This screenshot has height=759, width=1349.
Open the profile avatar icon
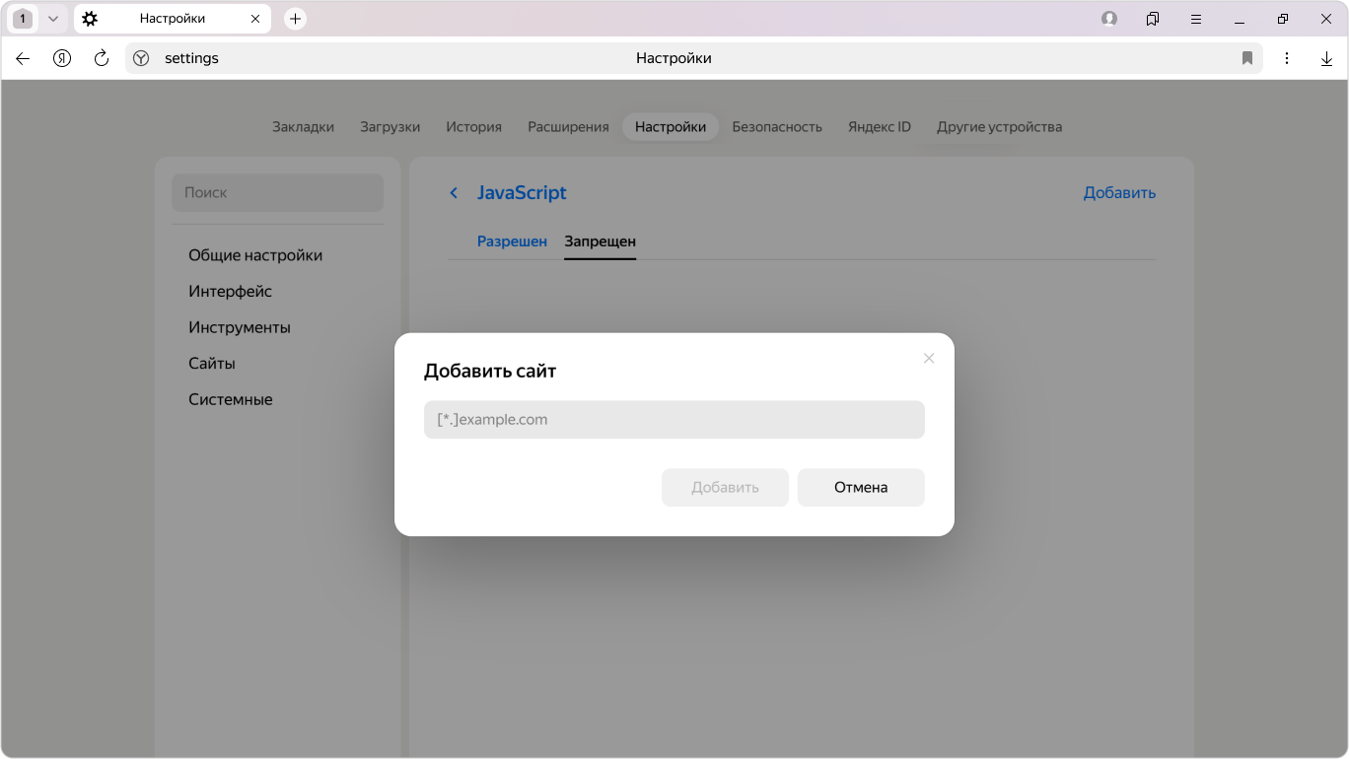pos(1109,19)
